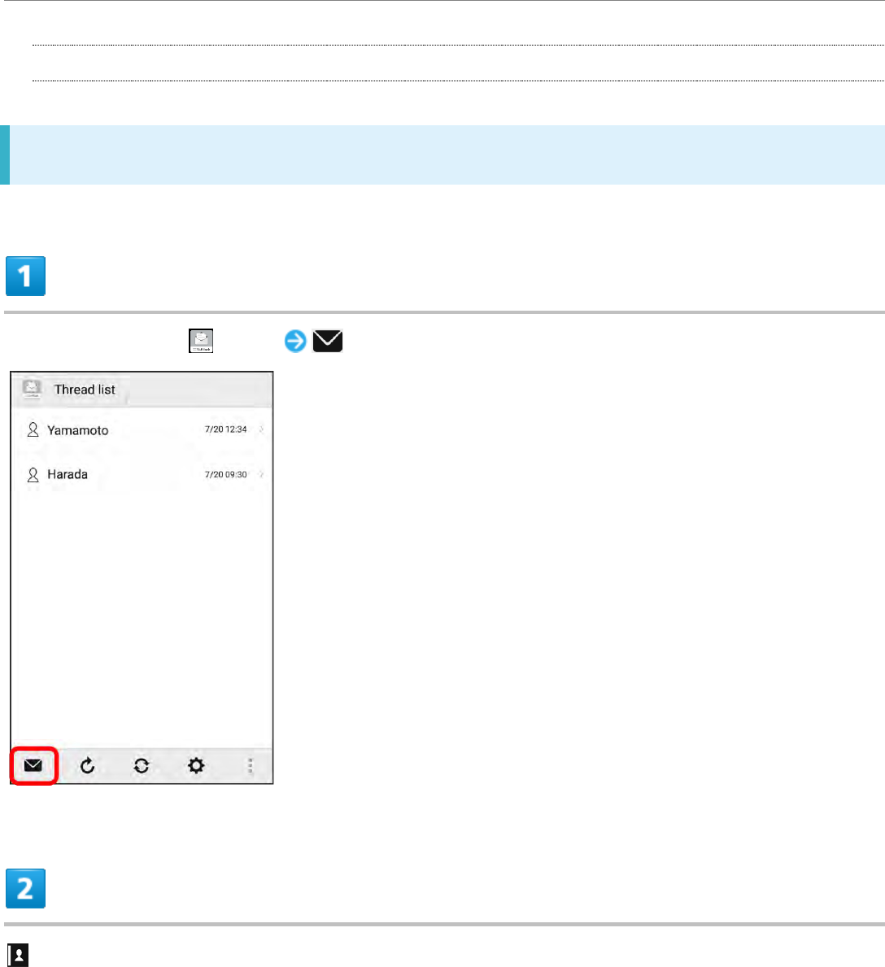885x967 pixels.
Task: Open the Yamamoto thread
Action: pos(142,430)
